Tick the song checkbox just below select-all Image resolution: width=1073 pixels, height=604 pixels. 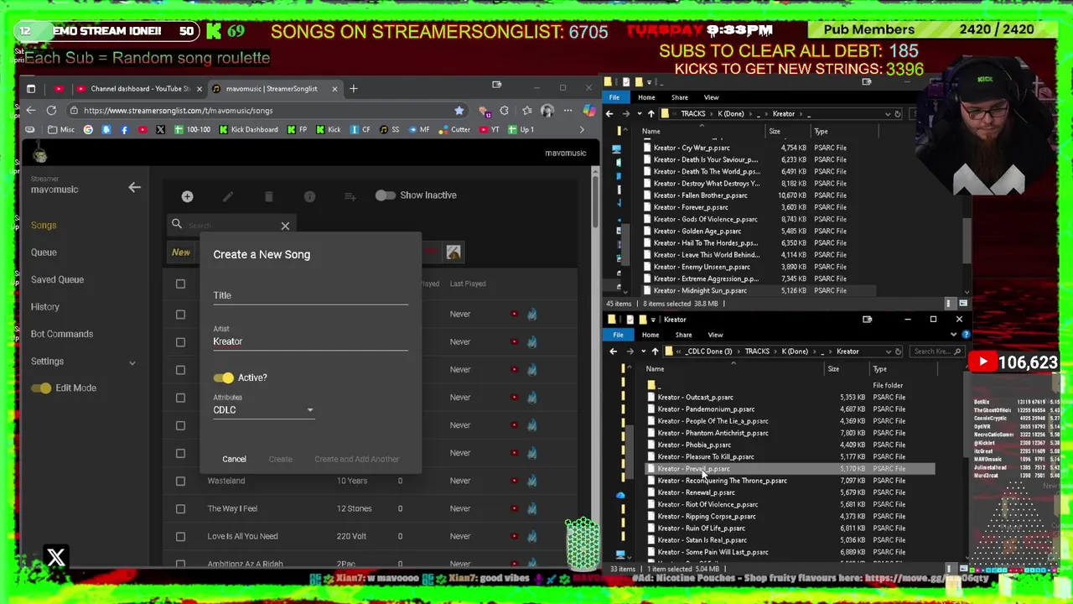(180, 314)
